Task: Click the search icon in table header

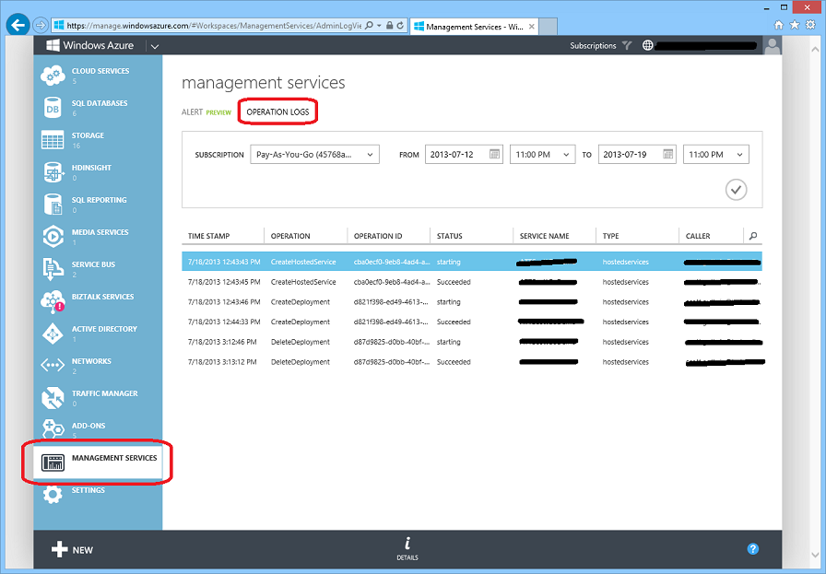Action: (753, 236)
